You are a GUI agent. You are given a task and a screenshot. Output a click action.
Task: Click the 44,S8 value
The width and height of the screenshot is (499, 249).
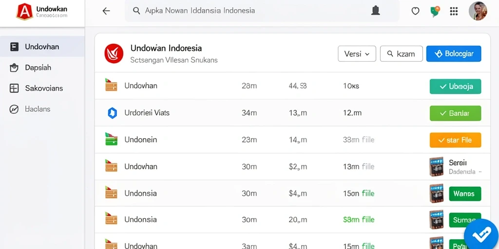coord(298,86)
